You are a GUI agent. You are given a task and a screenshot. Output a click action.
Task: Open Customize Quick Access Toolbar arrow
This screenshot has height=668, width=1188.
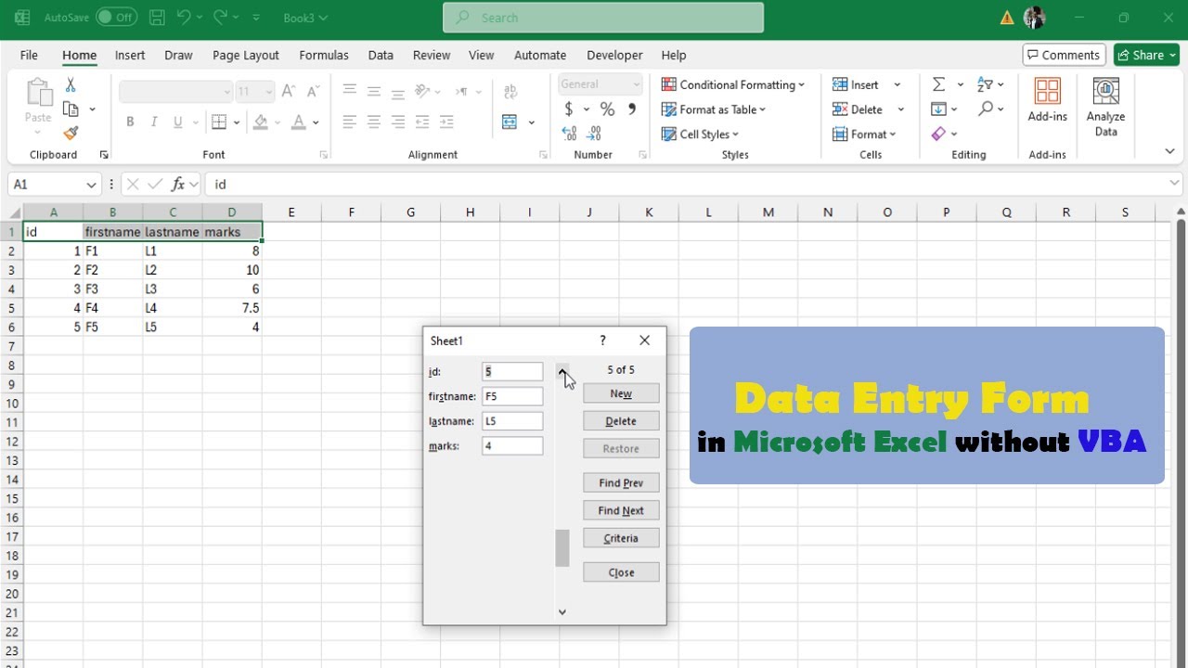257,18
